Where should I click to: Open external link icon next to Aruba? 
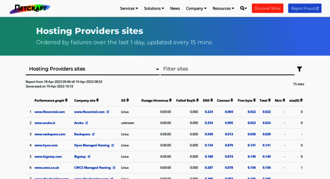point(87,123)
